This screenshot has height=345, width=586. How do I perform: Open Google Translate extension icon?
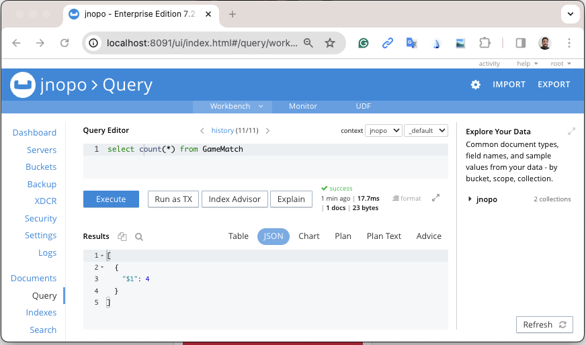click(411, 44)
